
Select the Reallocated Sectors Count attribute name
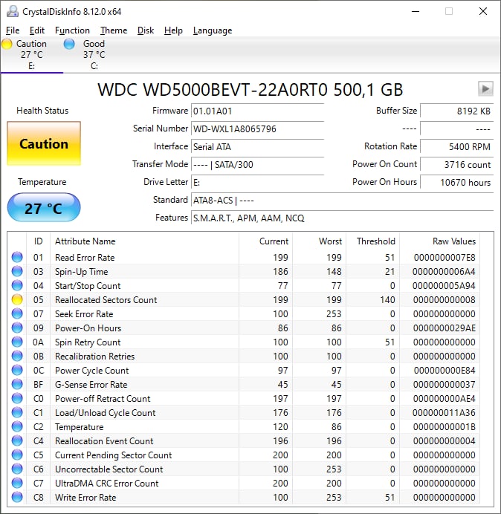(x=106, y=299)
